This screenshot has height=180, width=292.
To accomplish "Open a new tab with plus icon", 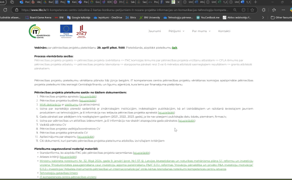I will 256,2.
